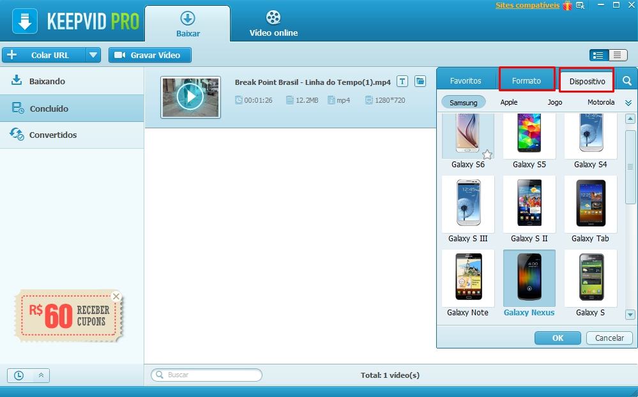Image resolution: width=638 pixels, height=397 pixels.
Task: Click the device list scrollbar thumb
Action: [630, 167]
